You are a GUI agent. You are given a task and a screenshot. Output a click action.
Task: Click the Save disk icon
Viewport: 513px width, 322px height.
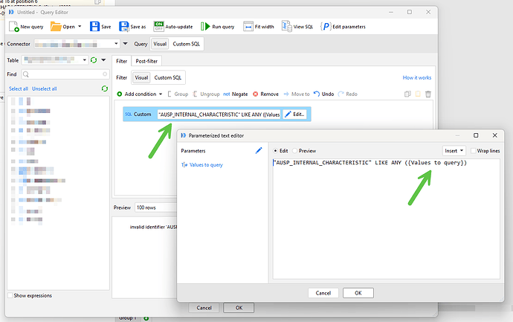click(x=94, y=27)
